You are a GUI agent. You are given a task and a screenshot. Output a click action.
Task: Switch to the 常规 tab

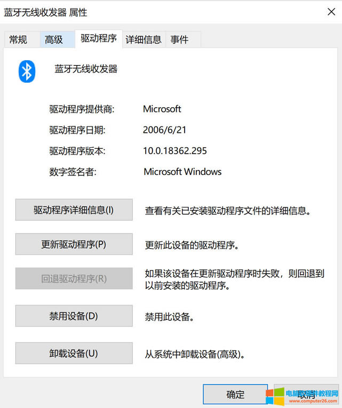18,39
